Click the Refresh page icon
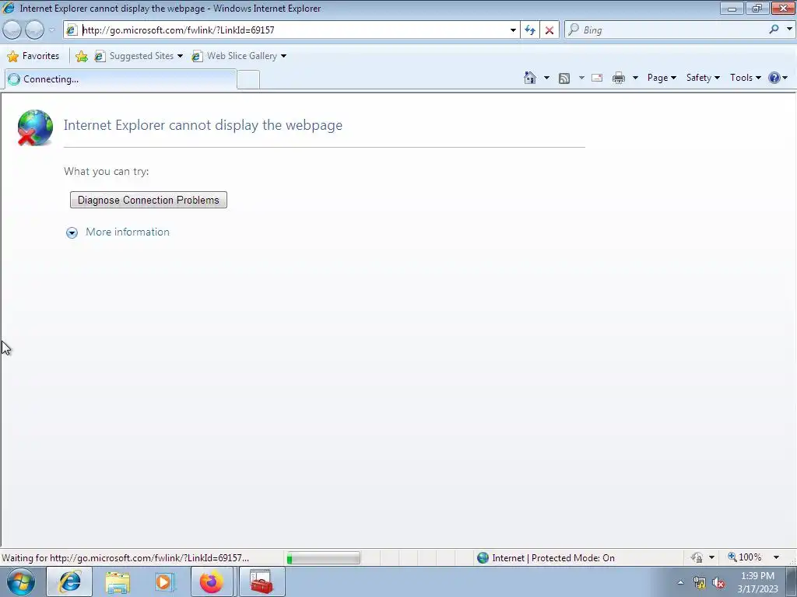Image resolution: width=797 pixels, height=597 pixels. [x=530, y=30]
